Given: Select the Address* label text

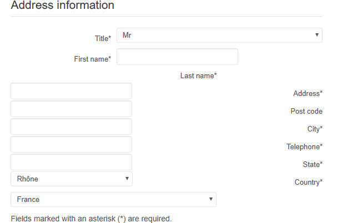Looking at the screenshot, I should pos(308,94).
